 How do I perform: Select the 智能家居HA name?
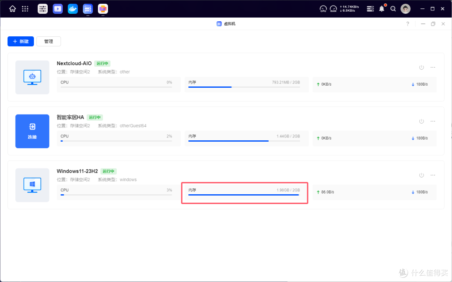(70, 117)
